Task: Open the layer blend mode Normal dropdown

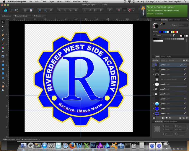Action: (175, 60)
